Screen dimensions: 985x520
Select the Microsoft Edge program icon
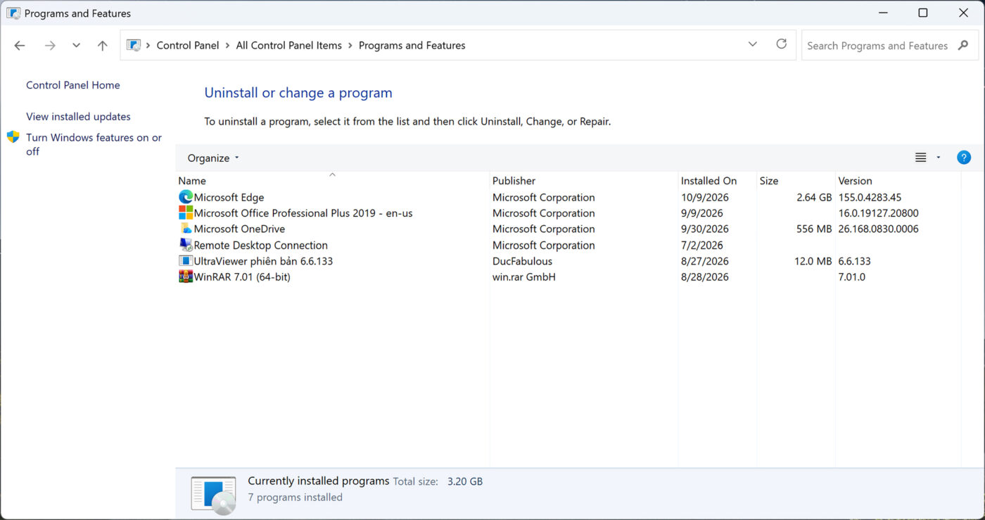(186, 198)
